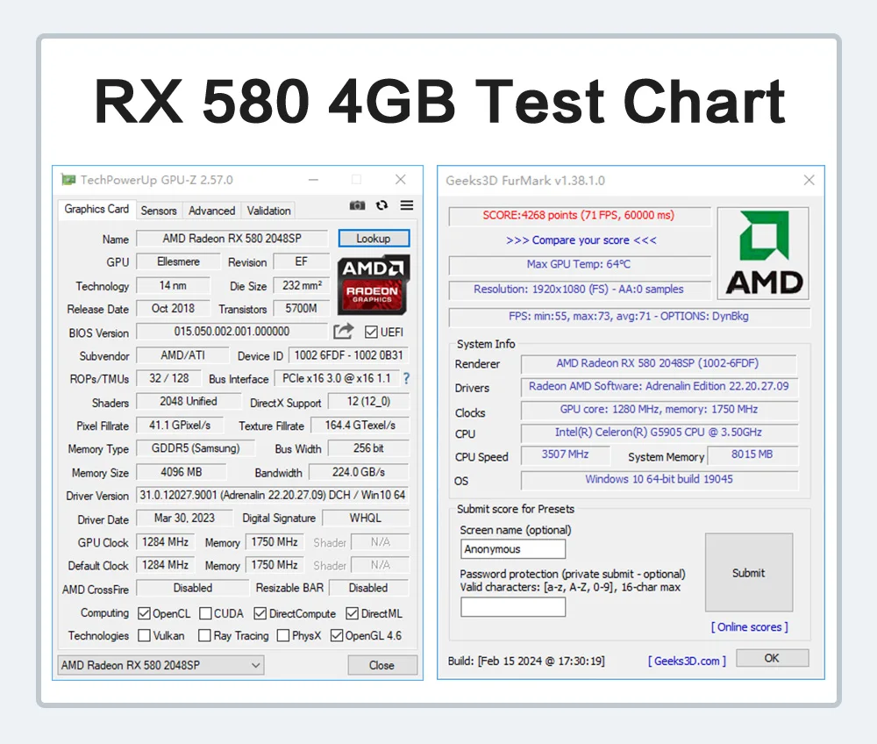Click the Digital Signature WHQL value
Image resolution: width=877 pixels, height=744 pixels.
[x=366, y=518]
